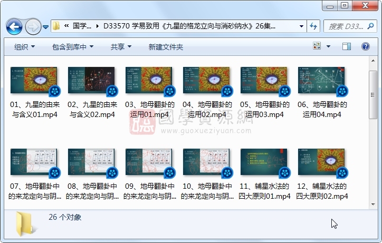Viewport: 382px width, 243px height.
Task: Open the recent pages dropdown arrow
Action: pyautogui.click(x=45, y=27)
